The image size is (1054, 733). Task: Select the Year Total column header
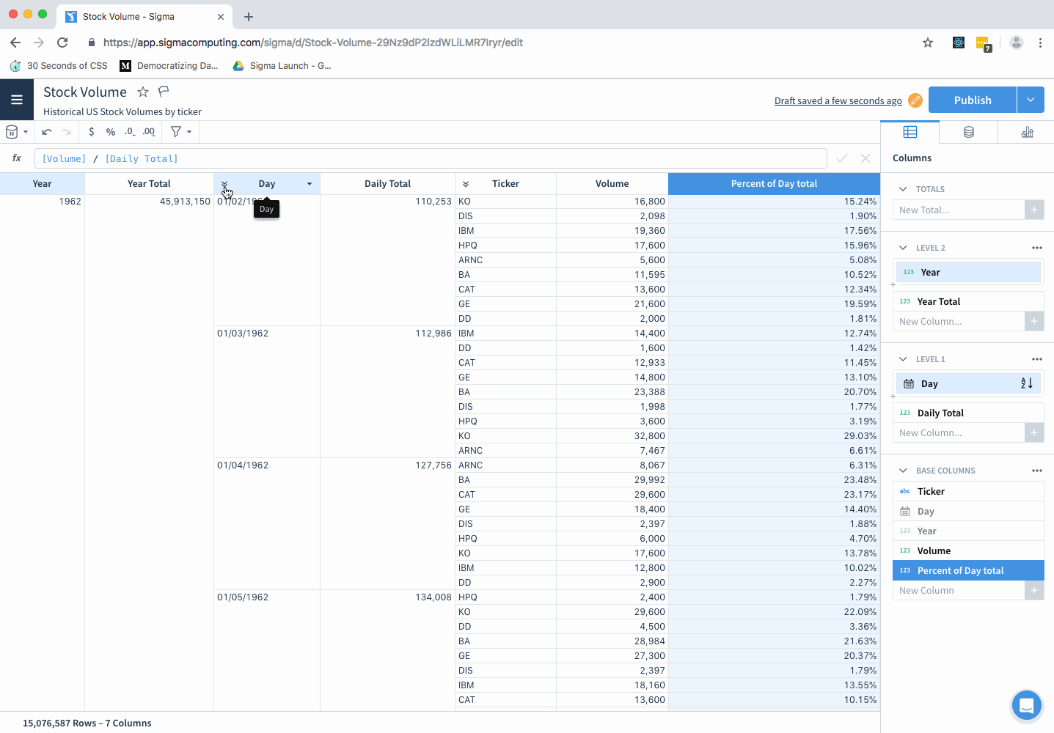(x=149, y=184)
